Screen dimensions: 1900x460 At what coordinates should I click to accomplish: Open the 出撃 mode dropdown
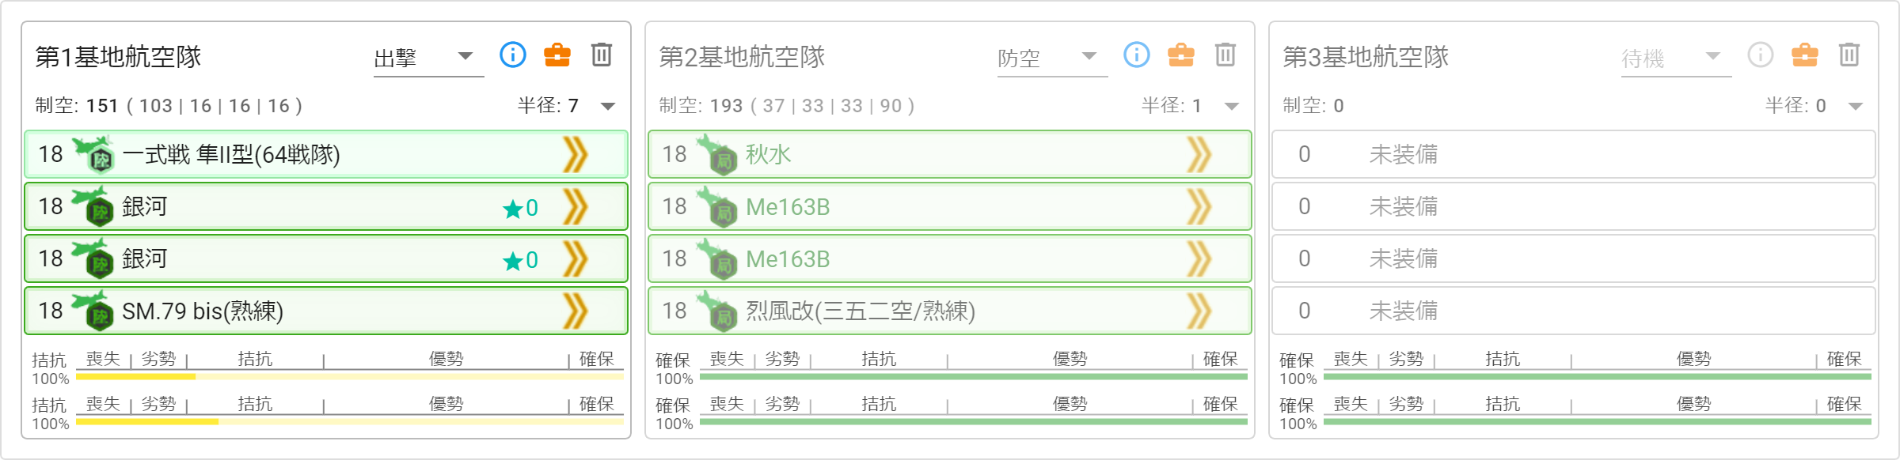(428, 57)
